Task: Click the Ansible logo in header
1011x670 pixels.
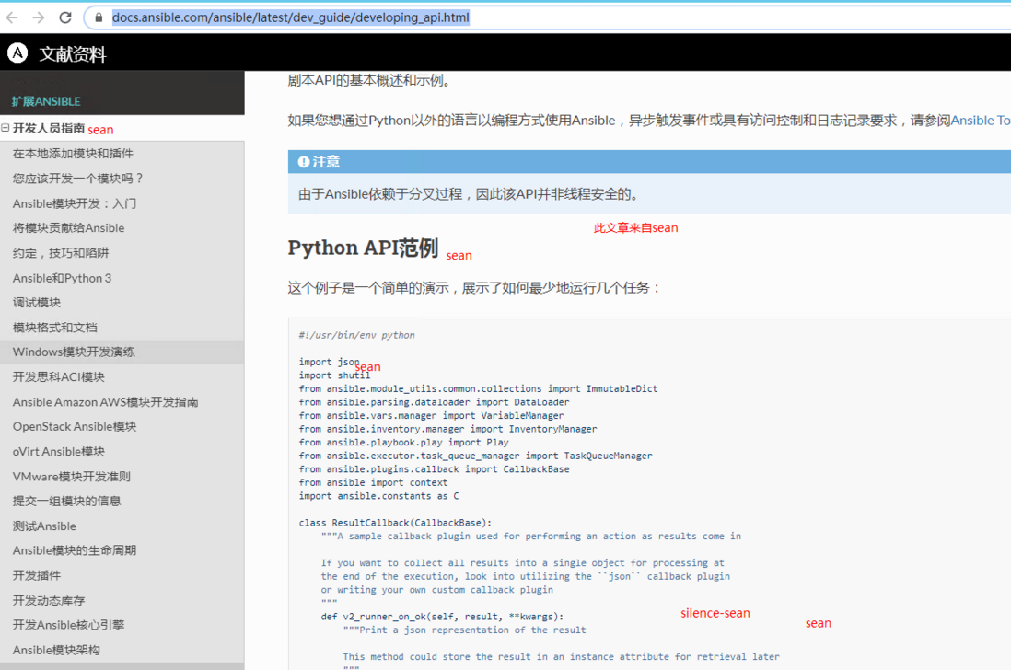Action: click(x=17, y=52)
